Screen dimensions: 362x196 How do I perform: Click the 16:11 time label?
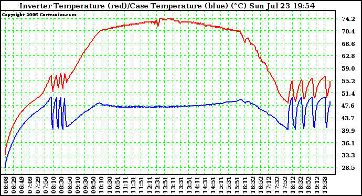click(x=245, y=185)
